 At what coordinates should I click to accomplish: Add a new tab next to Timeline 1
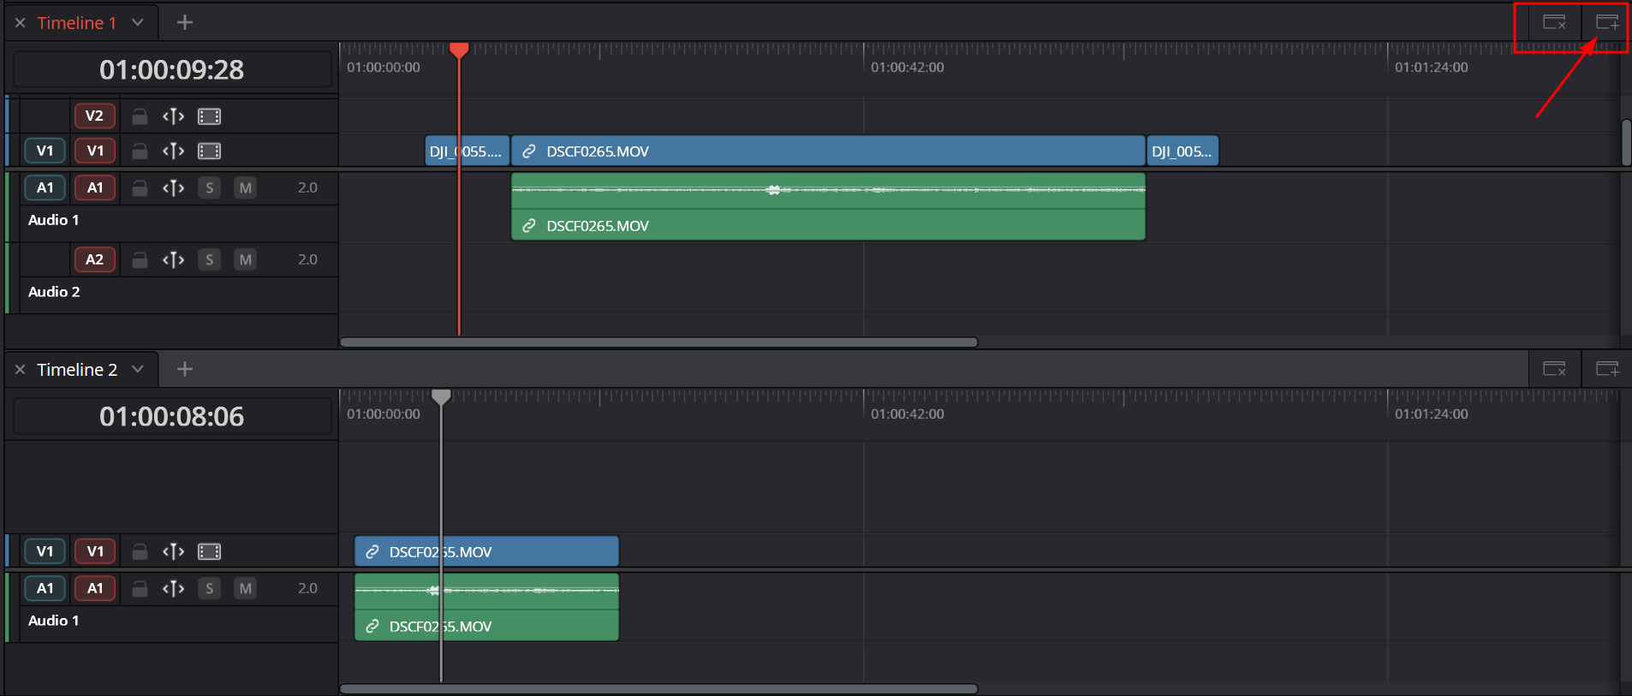pos(184,22)
